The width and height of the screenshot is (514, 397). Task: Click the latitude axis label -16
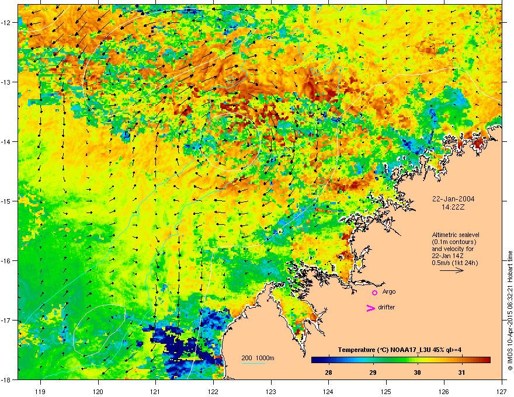(6, 261)
